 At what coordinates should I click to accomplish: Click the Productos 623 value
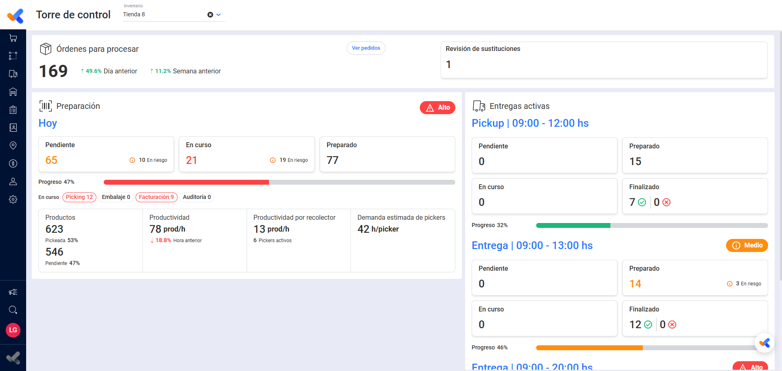[54, 229]
